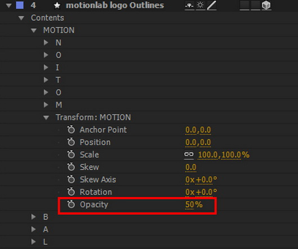Select the motionlab logo Outlines layer
The width and height of the screenshot is (298, 249).
[x=115, y=5]
